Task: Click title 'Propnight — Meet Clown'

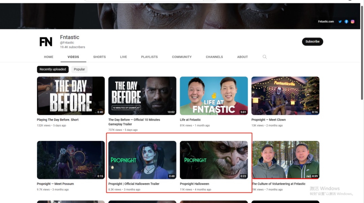Action: pyautogui.click(x=268, y=120)
